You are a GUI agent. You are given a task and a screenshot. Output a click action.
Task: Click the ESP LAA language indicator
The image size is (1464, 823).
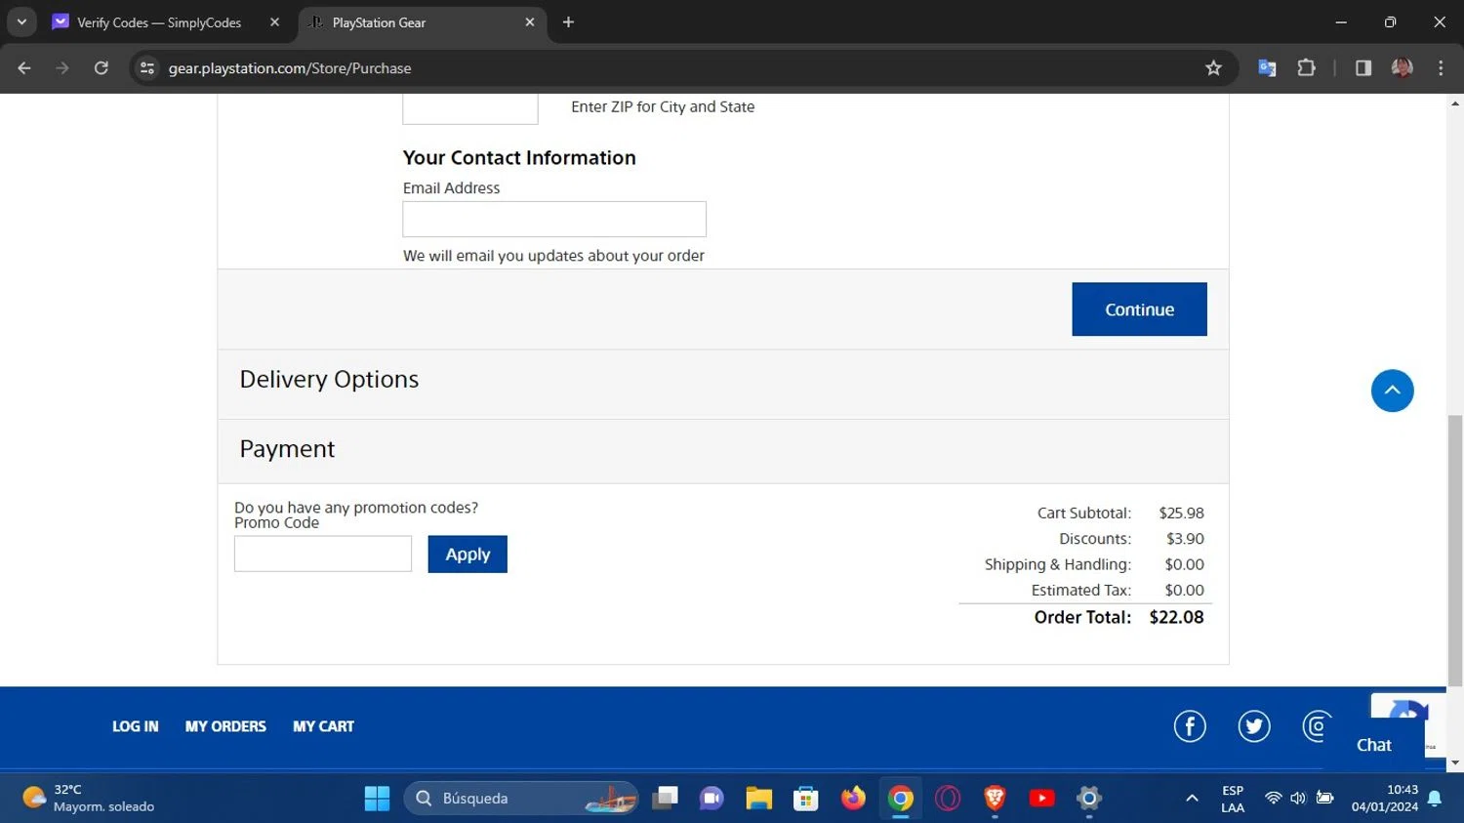pyautogui.click(x=1233, y=799)
